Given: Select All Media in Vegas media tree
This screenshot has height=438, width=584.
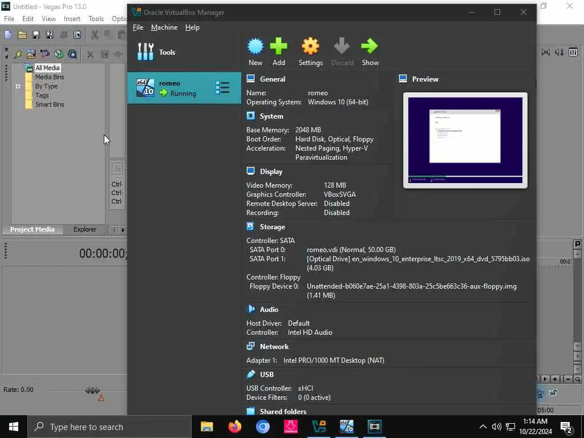Looking at the screenshot, I should tap(47, 68).
